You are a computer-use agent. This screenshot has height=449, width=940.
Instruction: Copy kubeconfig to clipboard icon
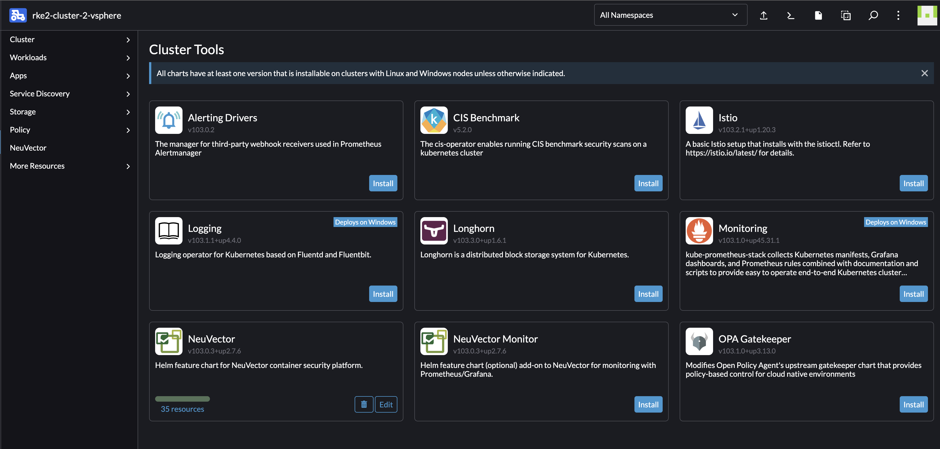tap(845, 15)
